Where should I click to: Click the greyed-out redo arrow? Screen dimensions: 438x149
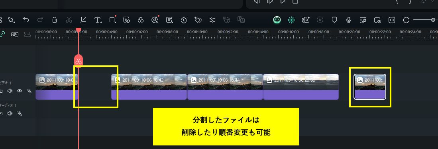[x=40, y=20]
